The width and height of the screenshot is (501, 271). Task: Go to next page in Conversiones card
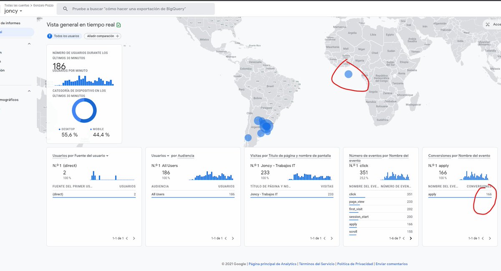pos(490,238)
